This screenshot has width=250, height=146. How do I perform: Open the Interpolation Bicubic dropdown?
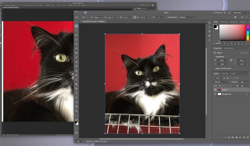(x=187, y=17)
